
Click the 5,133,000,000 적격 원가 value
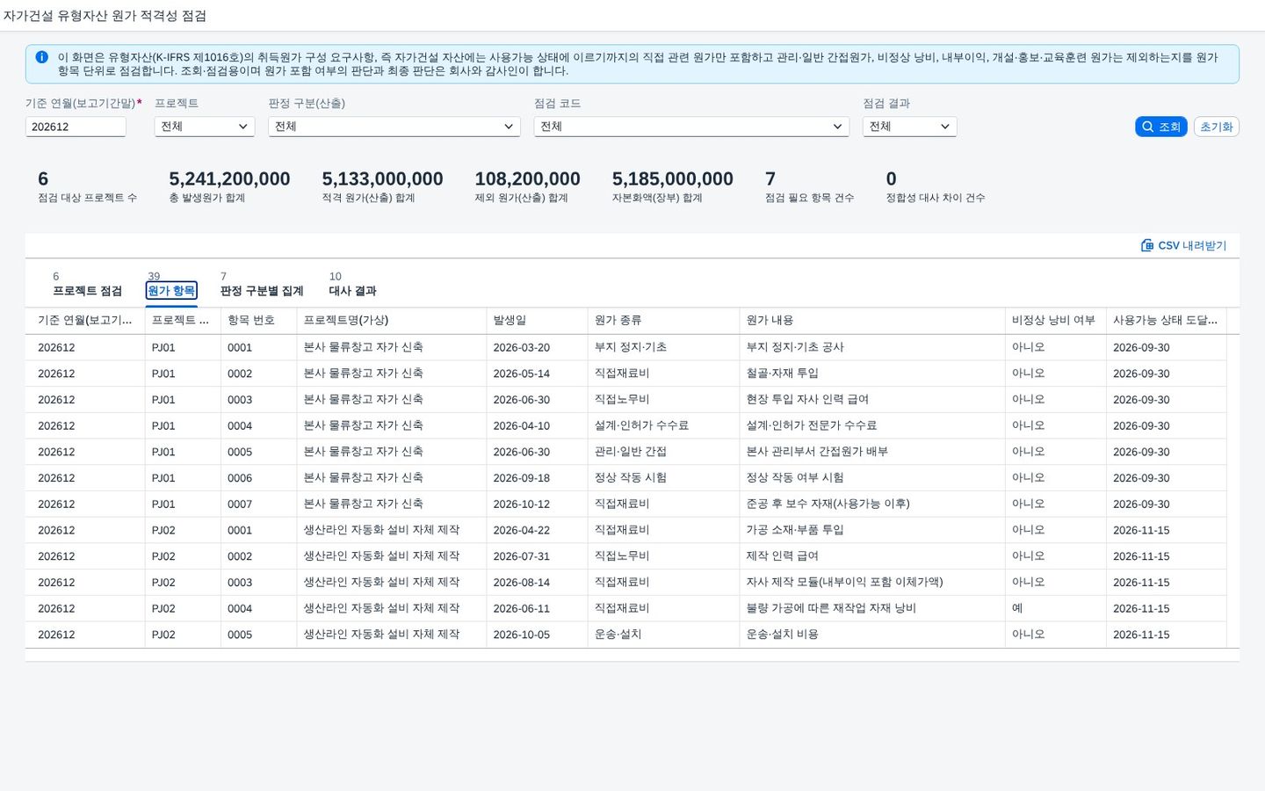tap(382, 179)
